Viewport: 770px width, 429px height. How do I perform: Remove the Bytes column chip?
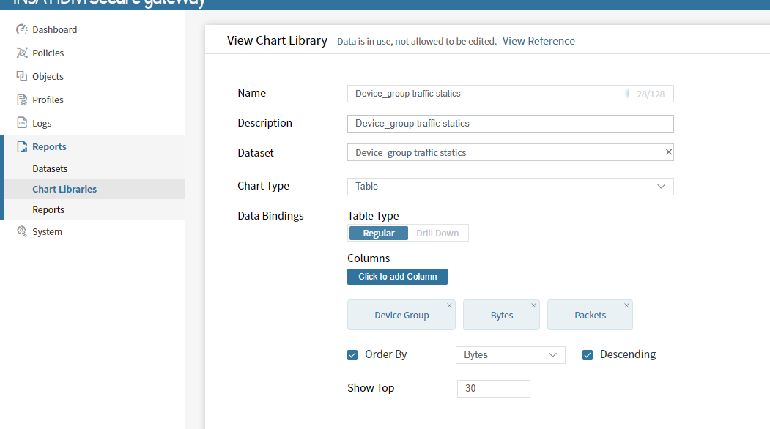pos(533,306)
